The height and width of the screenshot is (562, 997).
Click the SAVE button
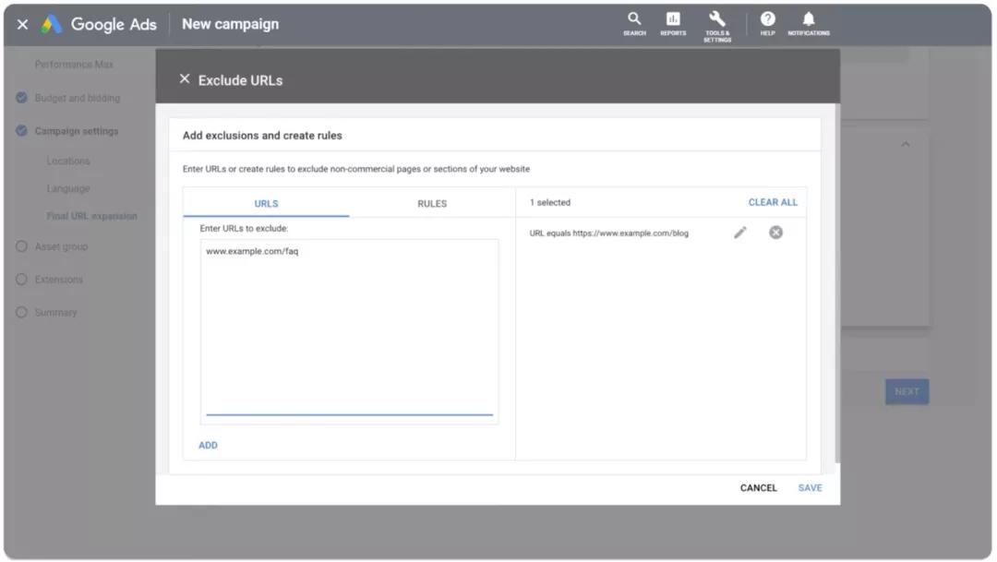[x=811, y=487]
